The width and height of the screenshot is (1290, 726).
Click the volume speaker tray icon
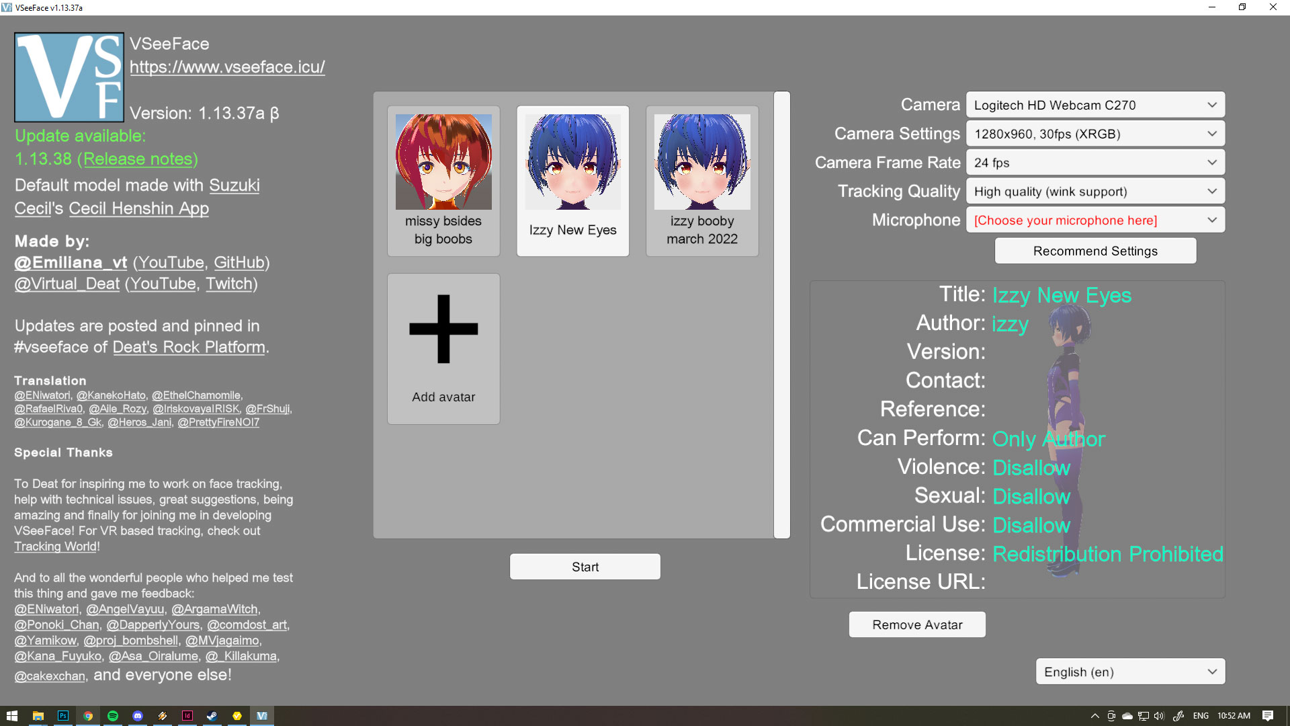(x=1159, y=716)
